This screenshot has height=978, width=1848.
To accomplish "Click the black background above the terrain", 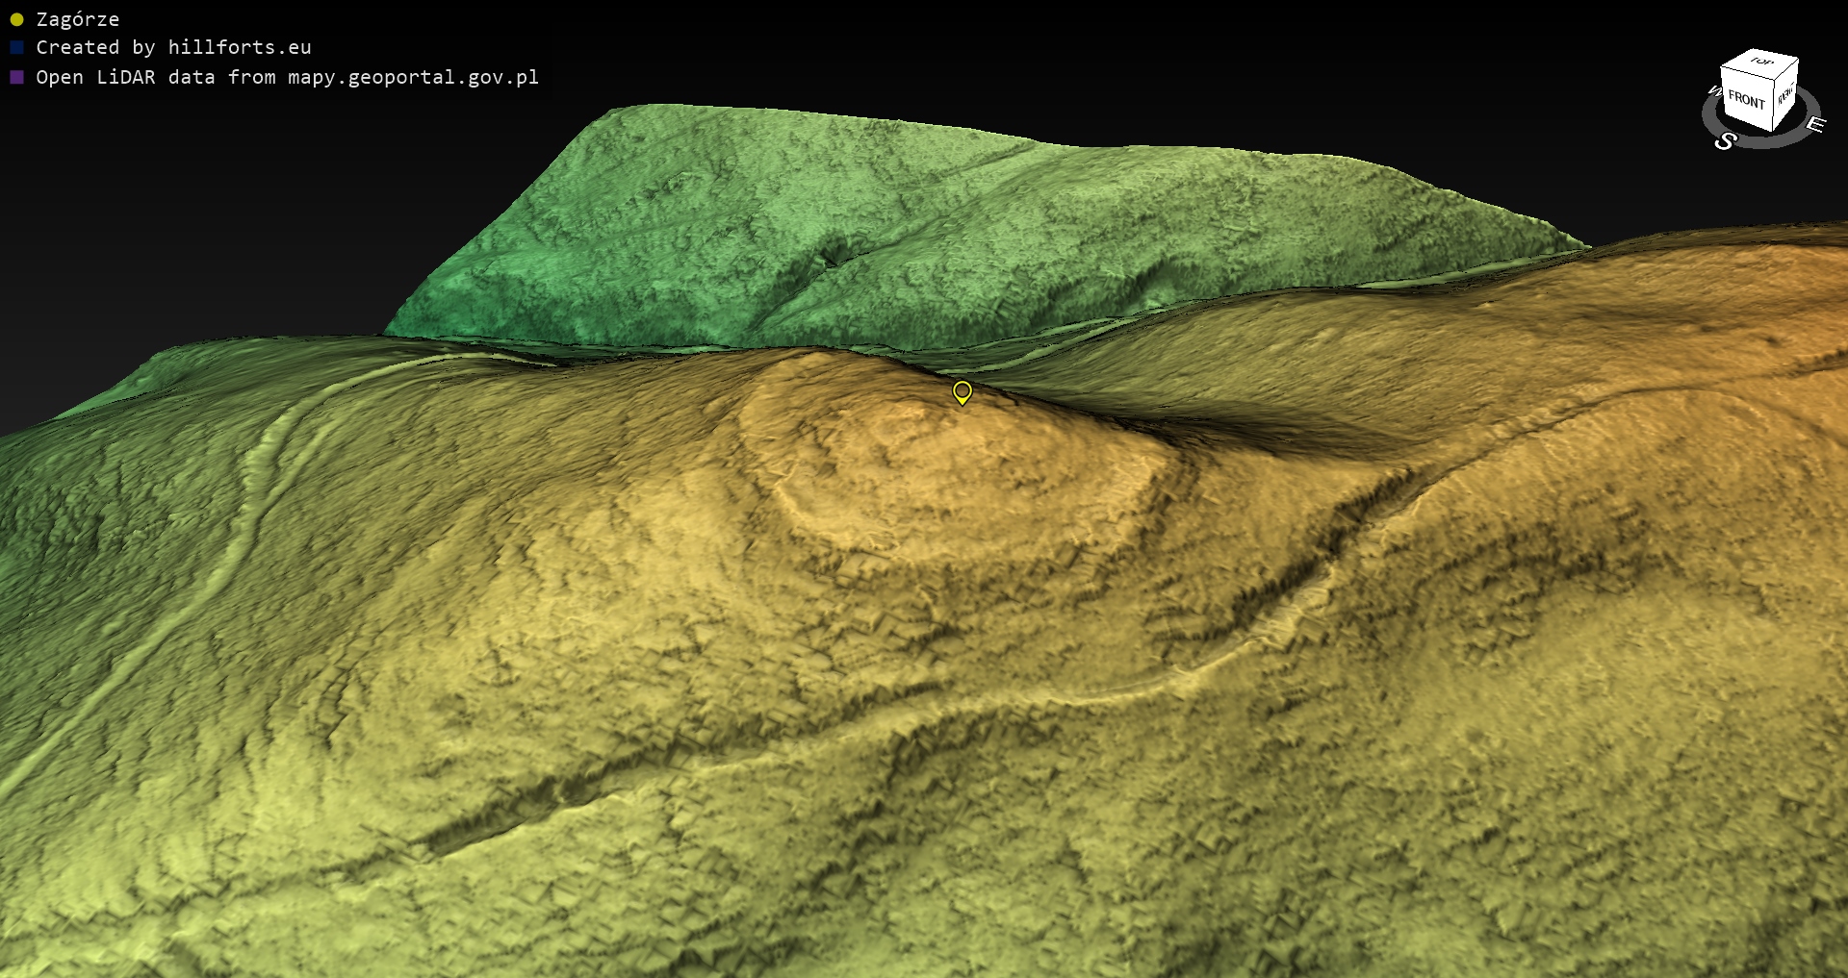I will 962,48.
